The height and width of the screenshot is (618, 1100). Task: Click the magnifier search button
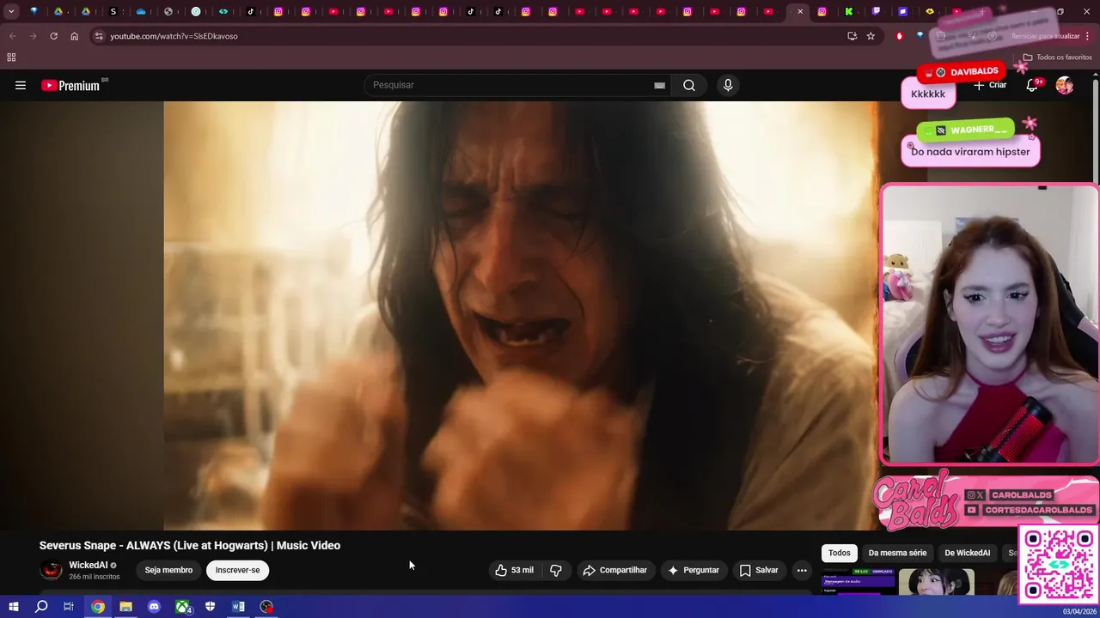coord(689,85)
